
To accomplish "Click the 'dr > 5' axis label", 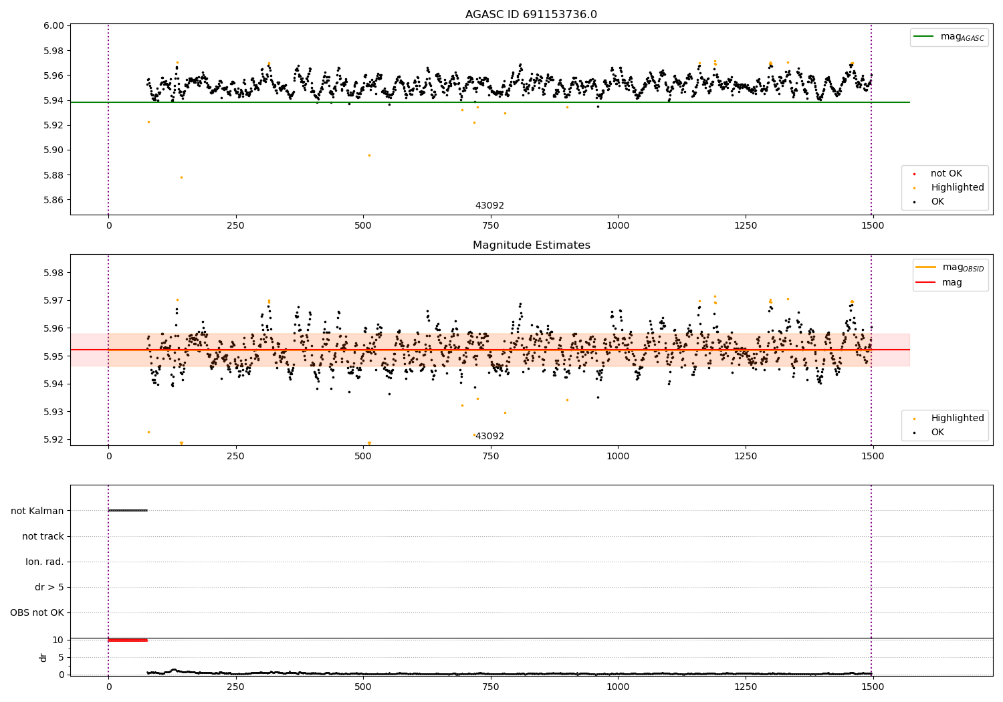I will [49, 588].
